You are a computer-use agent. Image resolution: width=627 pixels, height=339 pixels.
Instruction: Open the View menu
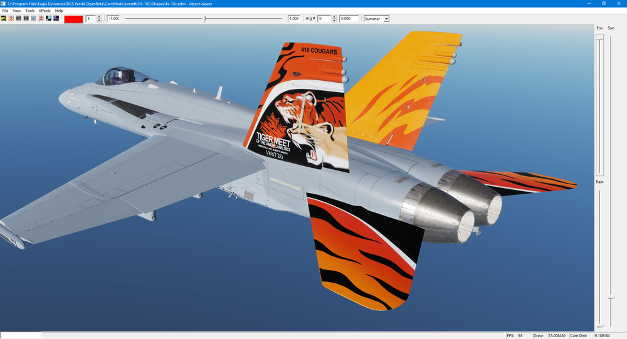pyautogui.click(x=17, y=11)
